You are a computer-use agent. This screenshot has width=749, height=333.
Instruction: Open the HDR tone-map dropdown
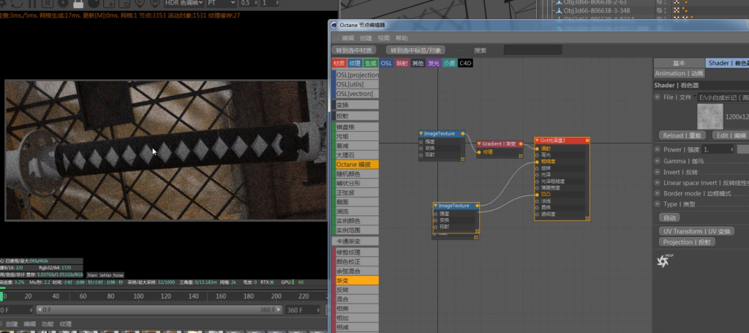pos(184,3)
